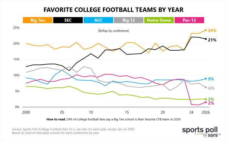Select the black SEC legend box
227x141 pixels.
[x=68, y=20]
